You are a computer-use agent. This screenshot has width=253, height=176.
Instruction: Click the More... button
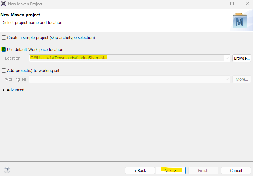point(242,79)
